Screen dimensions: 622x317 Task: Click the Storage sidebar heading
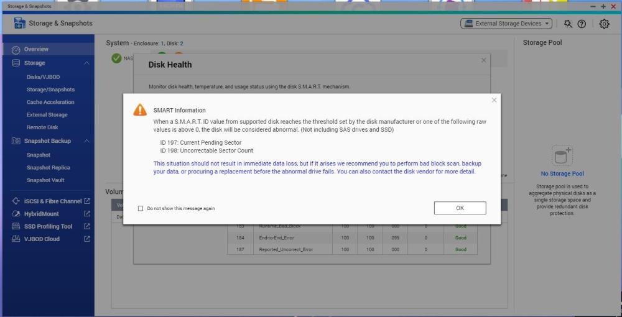(x=34, y=63)
